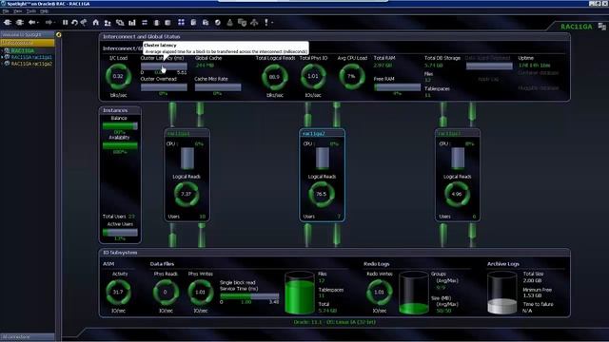Open dropdown arrow next to back arrow
Screen dimensions: 609x342
pos(38,23)
